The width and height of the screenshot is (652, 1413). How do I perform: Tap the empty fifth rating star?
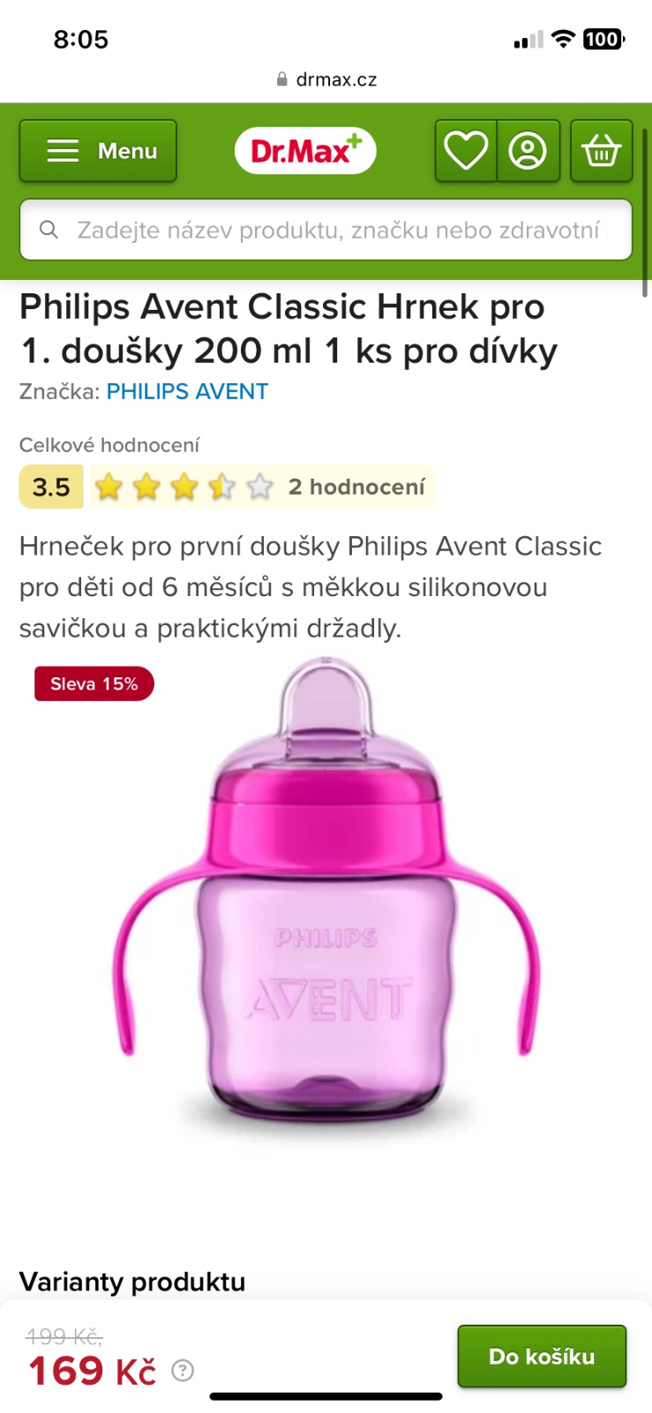click(259, 487)
